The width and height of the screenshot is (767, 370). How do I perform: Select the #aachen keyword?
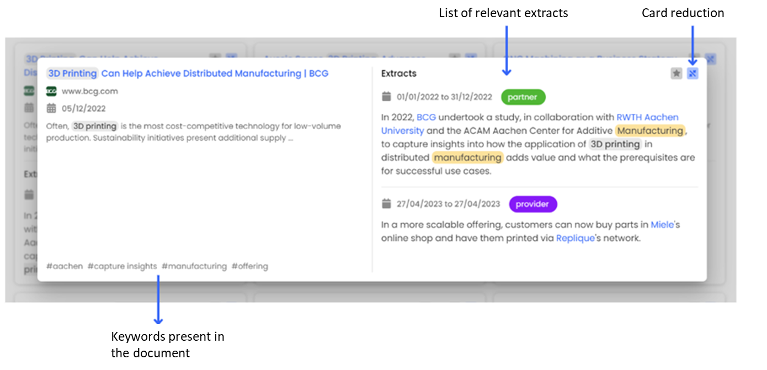pos(65,266)
